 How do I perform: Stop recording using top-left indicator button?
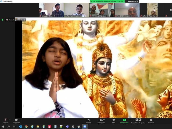pos(24,20)
